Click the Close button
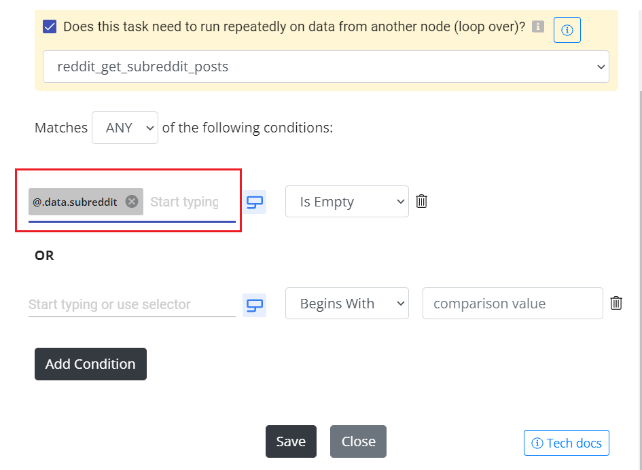This screenshot has height=470, width=642. 358,441
